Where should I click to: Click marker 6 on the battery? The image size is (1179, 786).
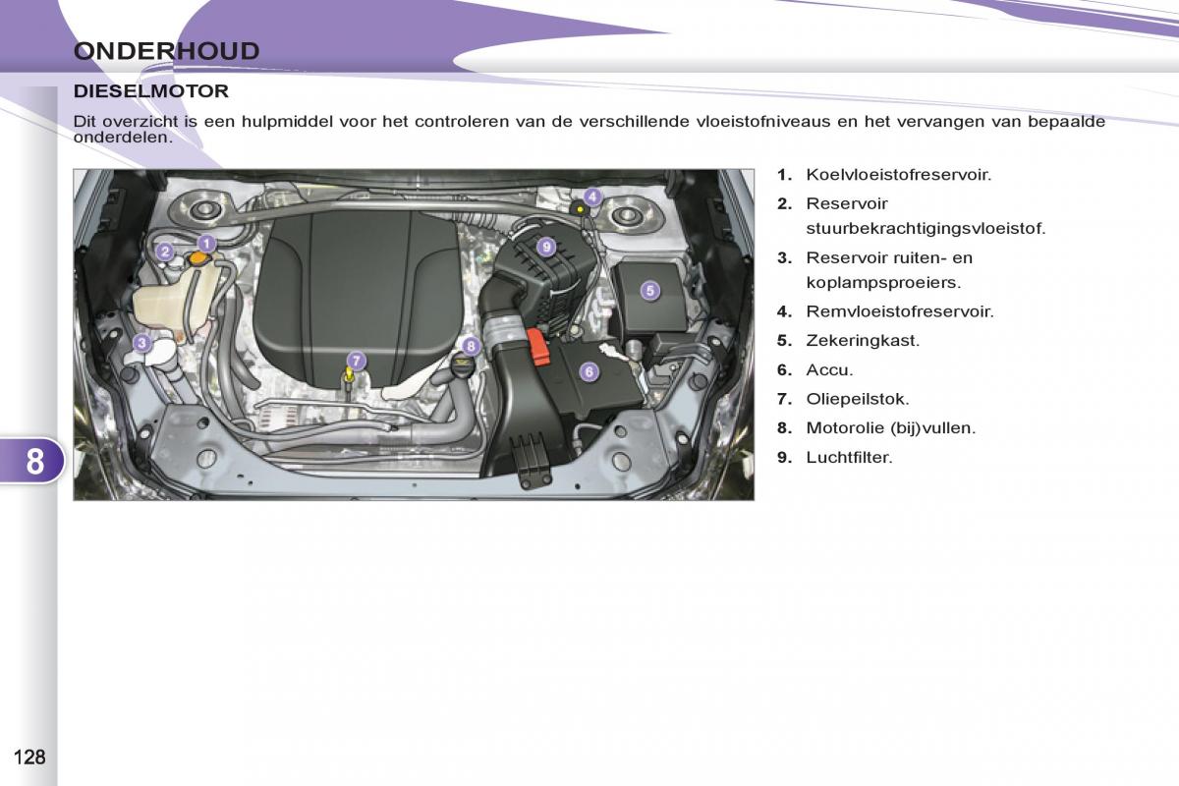point(589,371)
